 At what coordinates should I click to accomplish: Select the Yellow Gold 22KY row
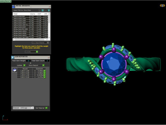[30, 27]
